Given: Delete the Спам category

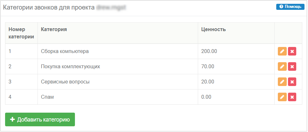Looking at the screenshot, I should (x=292, y=97).
